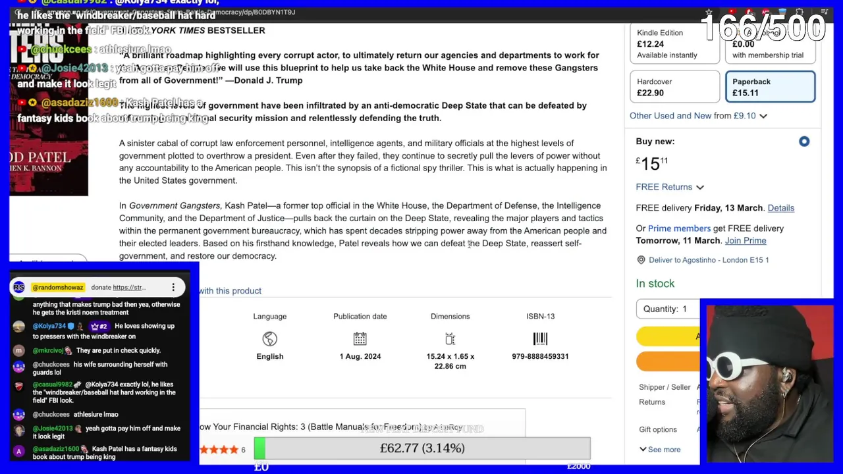Image resolution: width=843 pixels, height=474 pixels.
Task: Click ISBN number 979-8888459331
Action: pos(540,356)
